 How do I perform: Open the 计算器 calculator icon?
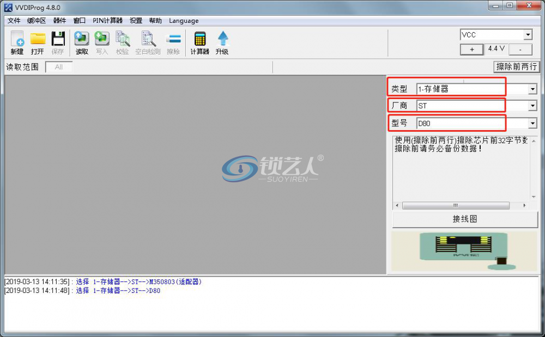pos(200,42)
